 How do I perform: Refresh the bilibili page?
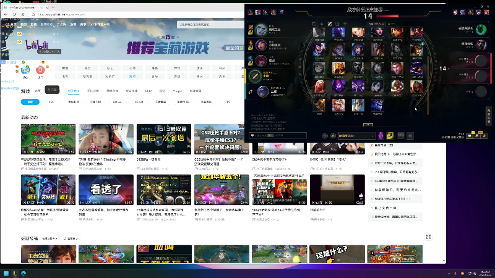tap(14, 14)
